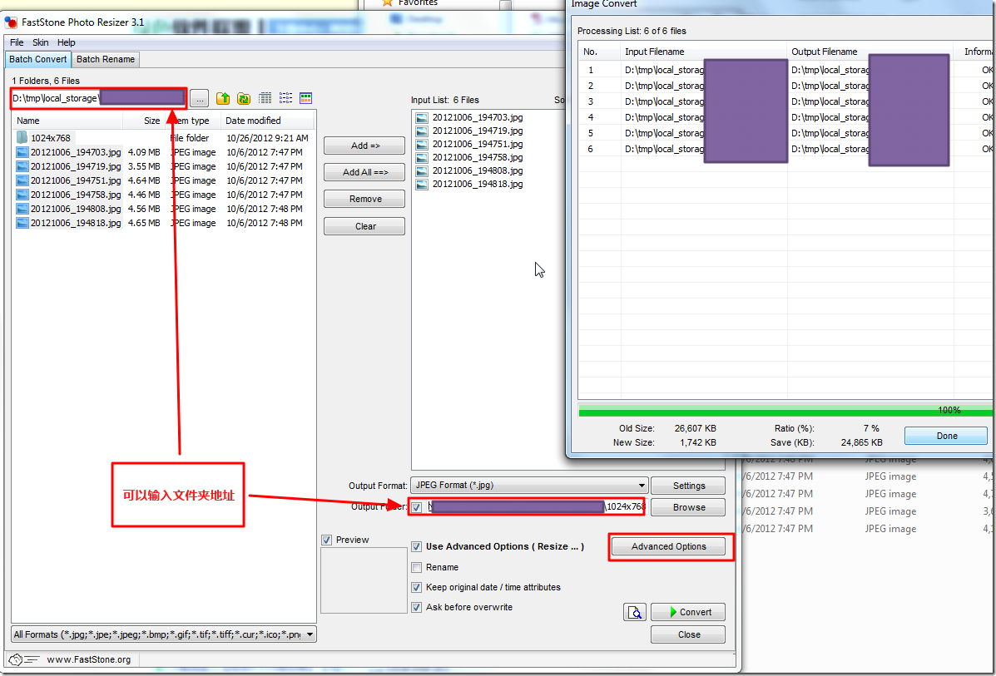Screen dimensions: 996x676
Task: Click the skin icon in the status bar
Action: [x=24, y=659]
